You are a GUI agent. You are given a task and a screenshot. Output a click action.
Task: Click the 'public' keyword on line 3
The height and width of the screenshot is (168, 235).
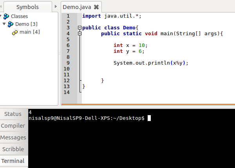click(92, 28)
